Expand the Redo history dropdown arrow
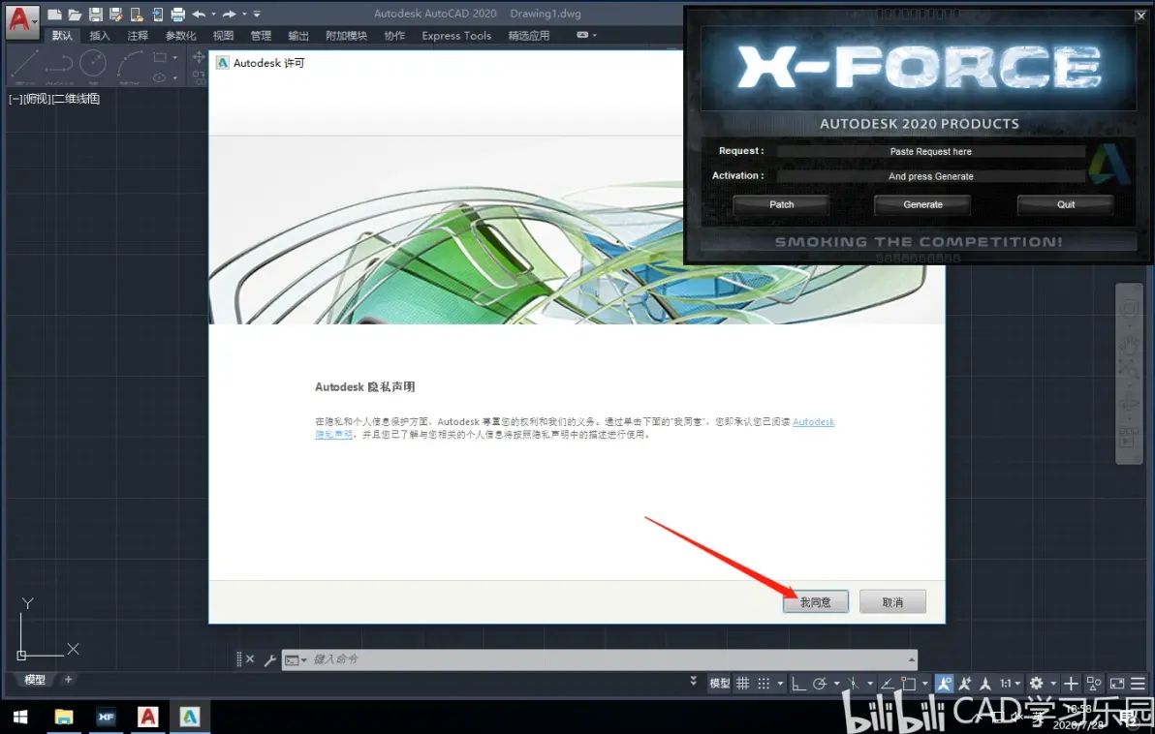The image size is (1155, 734). click(x=244, y=14)
